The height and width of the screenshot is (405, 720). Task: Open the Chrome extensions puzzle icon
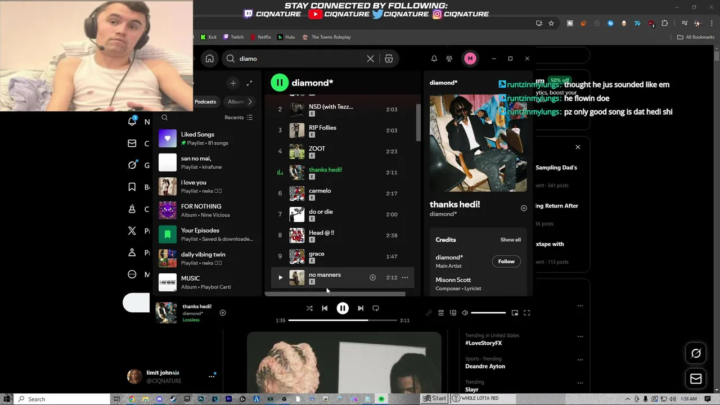pyautogui.click(x=664, y=24)
